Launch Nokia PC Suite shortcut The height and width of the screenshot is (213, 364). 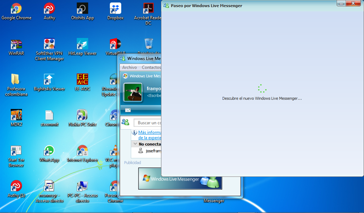click(82, 118)
